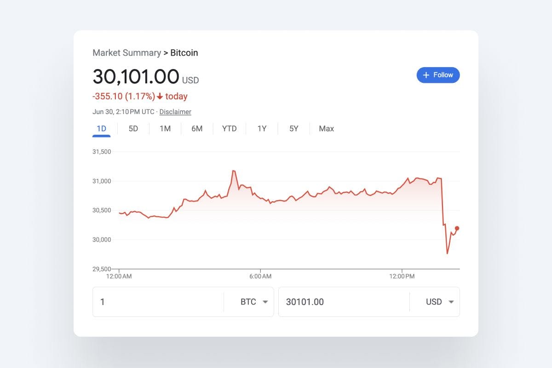Select the YTD tab
Screen dimensions: 552x368
[229, 129]
